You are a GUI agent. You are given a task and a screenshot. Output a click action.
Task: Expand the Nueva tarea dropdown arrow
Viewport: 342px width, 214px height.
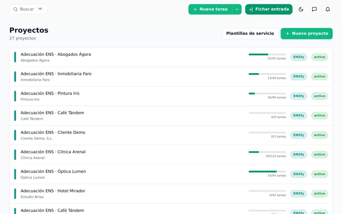(237, 9)
